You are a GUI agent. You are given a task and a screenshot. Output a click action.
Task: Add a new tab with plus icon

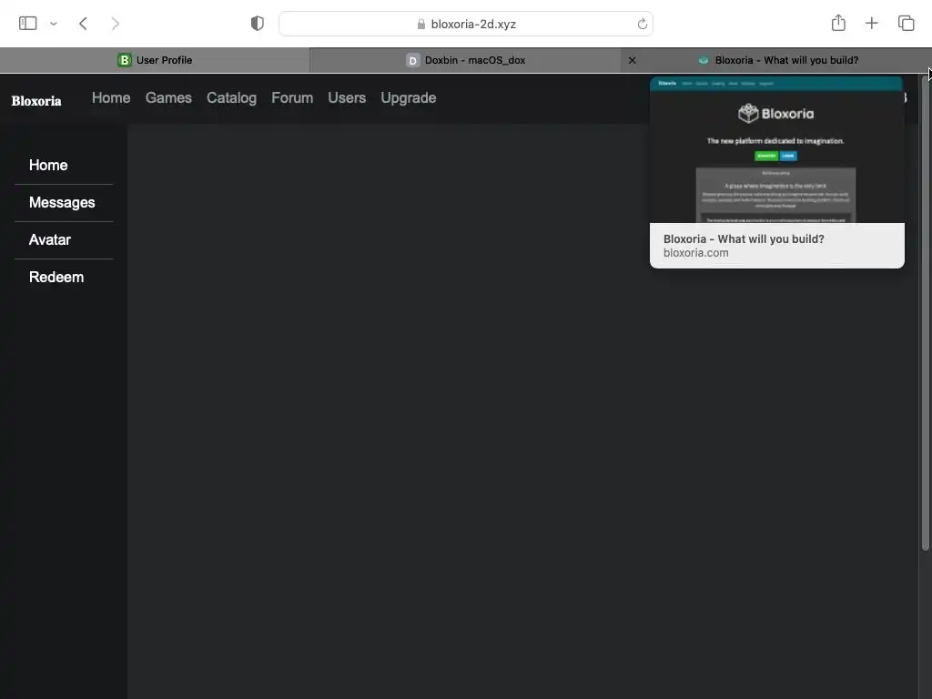[x=871, y=23]
